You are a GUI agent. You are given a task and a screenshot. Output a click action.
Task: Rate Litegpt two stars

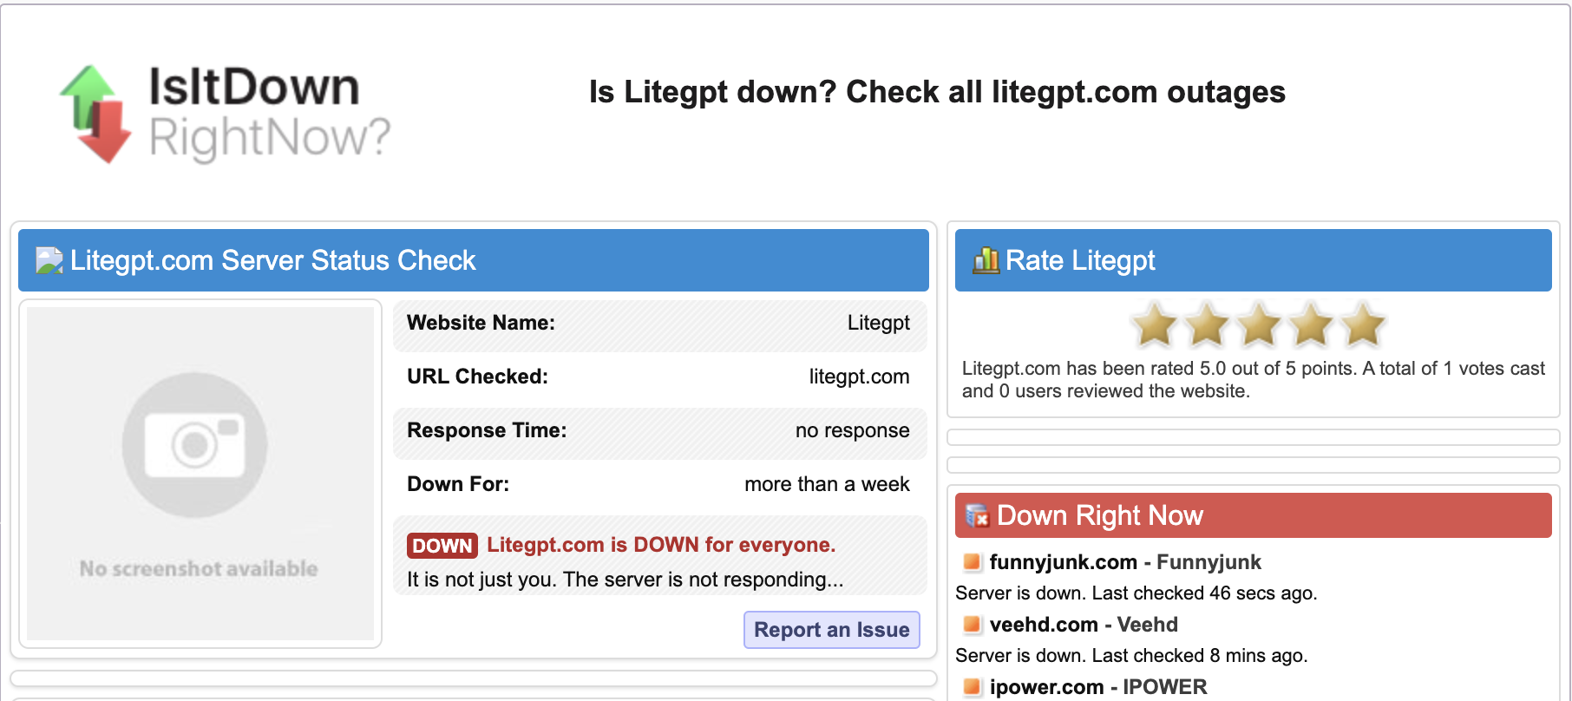point(1207,324)
